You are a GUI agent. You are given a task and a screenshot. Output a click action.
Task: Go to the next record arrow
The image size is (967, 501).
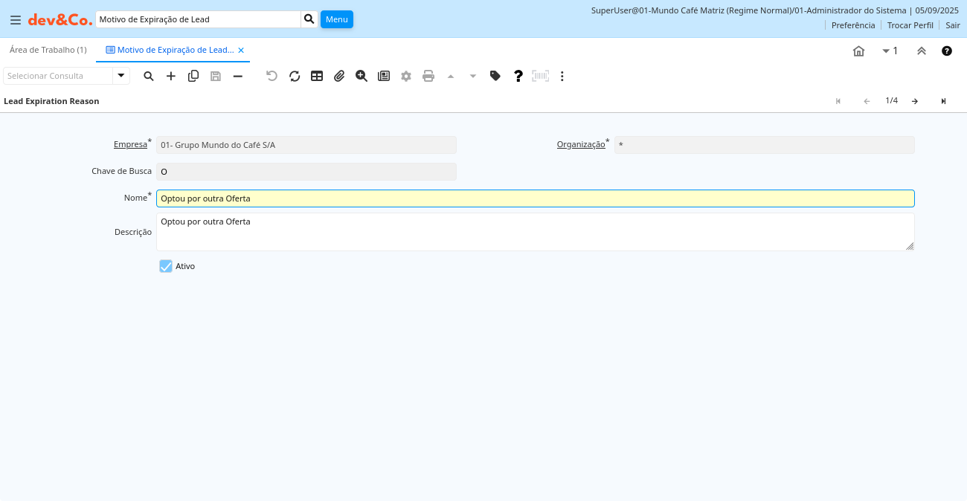pyautogui.click(x=915, y=101)
